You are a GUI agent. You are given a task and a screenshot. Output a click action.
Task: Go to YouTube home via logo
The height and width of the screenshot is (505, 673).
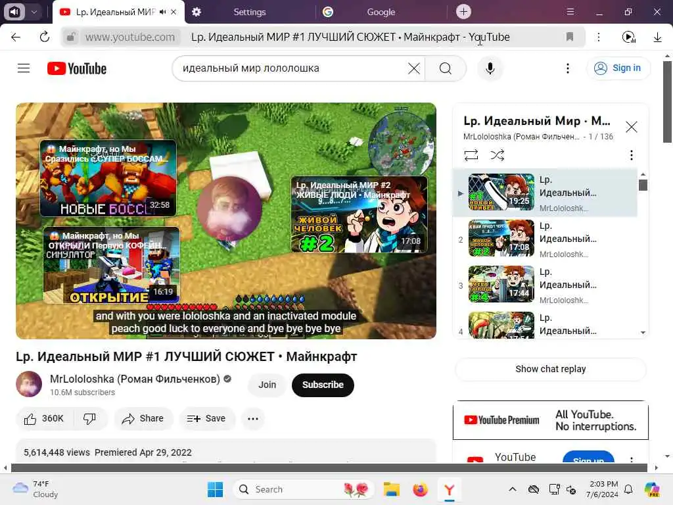pyautogui.click(x=77, y=68)
